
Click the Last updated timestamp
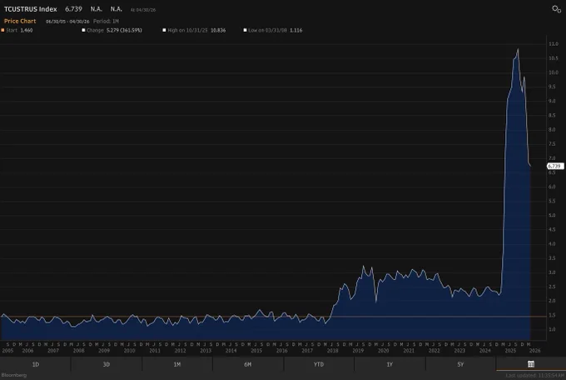click(534, 376)
